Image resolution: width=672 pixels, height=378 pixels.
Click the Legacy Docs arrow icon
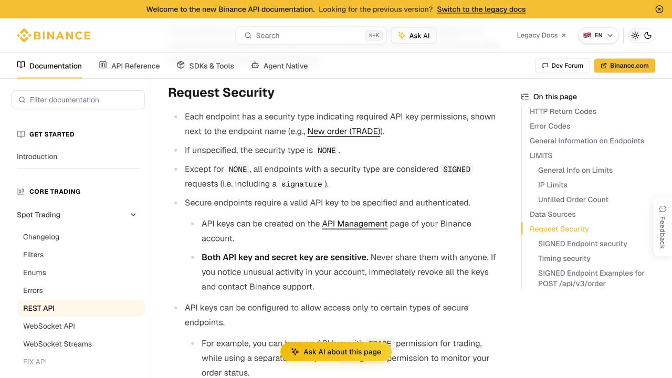point(563,36)
